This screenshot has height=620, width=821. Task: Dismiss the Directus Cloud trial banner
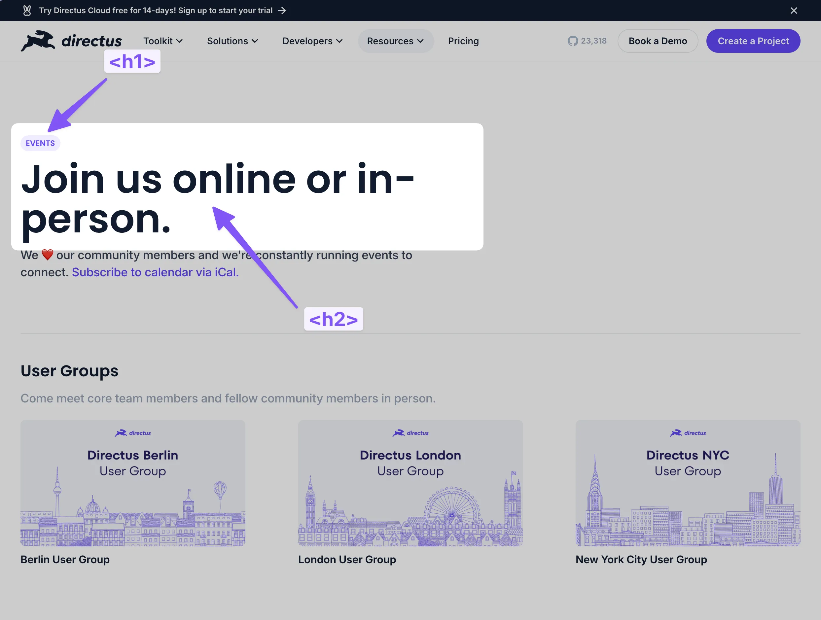point(794,10)
